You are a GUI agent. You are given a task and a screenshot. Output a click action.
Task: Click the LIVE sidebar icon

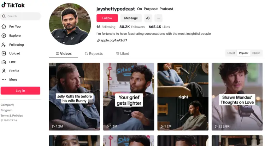4,62
